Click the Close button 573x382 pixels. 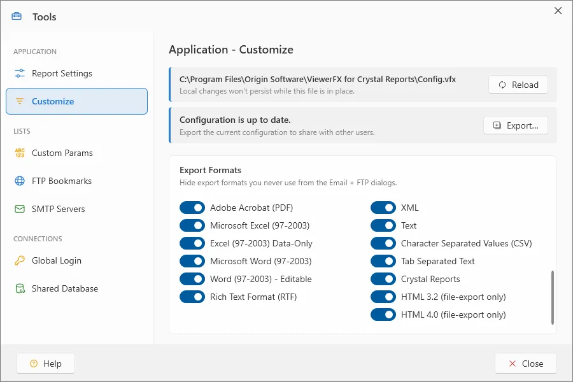[525, 364]
